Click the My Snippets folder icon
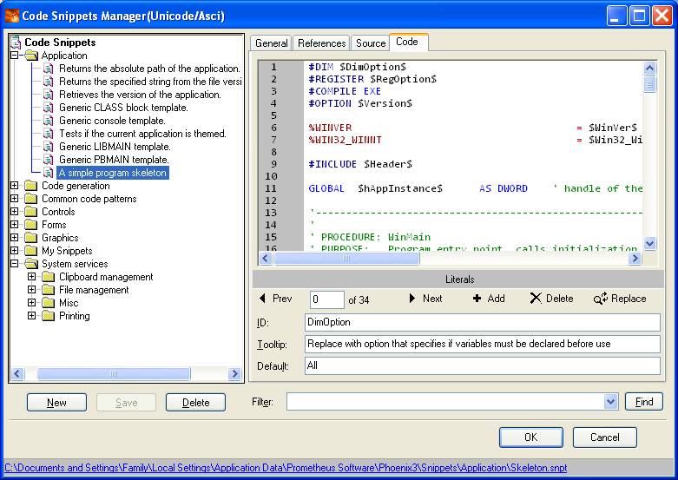Viewport: 678px width, 480px height. (x=31, y=250)
